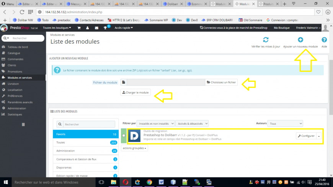
Task: Open Activés & désactivés filter dropdown
Action: pyautogui.click(x=192, y=124)
